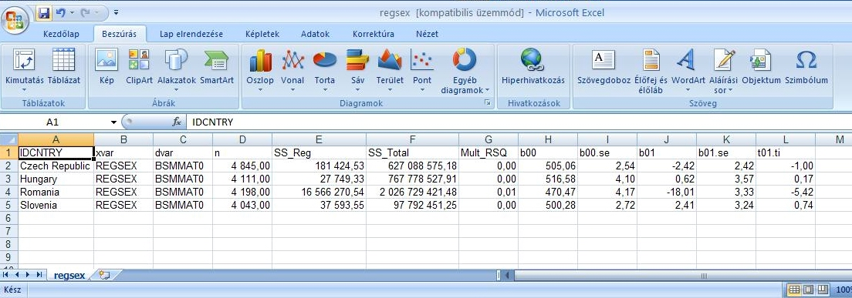Switch to Page Layout view in status bar
The height and width of the screenshot is (298, 852).
(x=808, y=290)
